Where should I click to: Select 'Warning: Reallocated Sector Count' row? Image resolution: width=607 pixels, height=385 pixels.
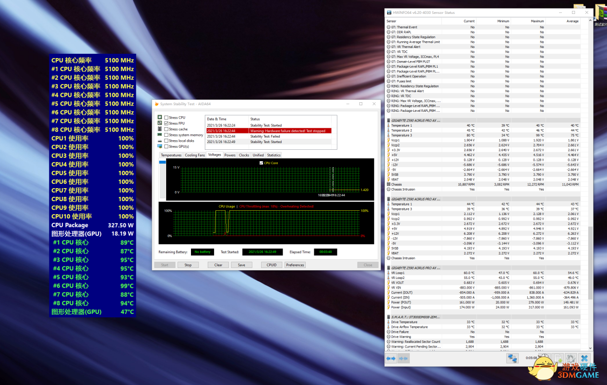(483, 342)
